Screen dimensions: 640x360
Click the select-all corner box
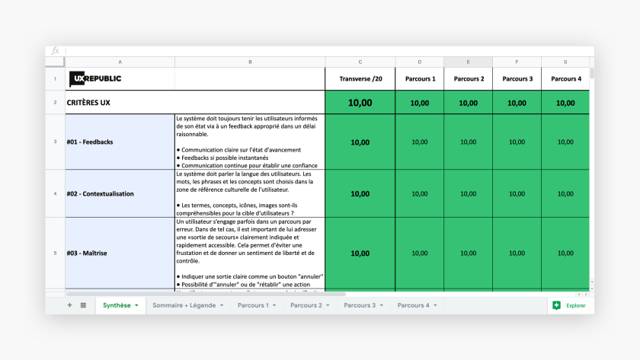click(x=55, y=62)
